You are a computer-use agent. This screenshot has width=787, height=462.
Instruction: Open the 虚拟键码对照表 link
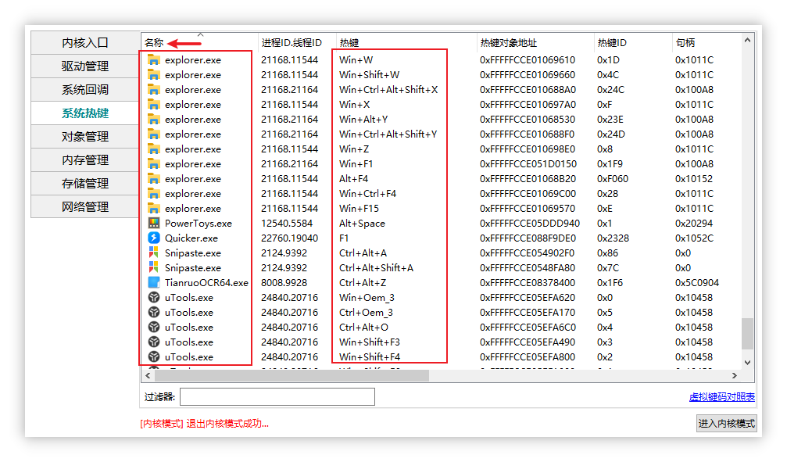[724, 397]
